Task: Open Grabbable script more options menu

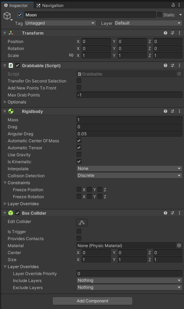Action: click(179, 65)
